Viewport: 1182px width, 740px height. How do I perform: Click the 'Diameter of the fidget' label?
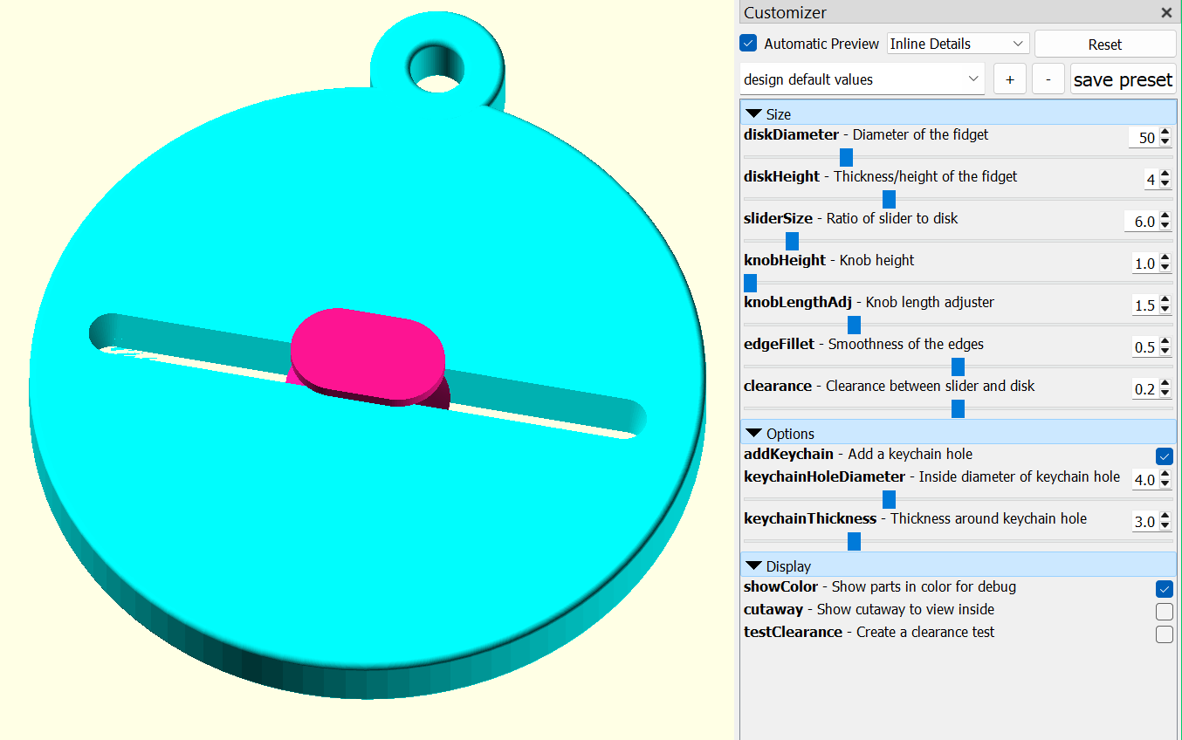pos(920,134)
